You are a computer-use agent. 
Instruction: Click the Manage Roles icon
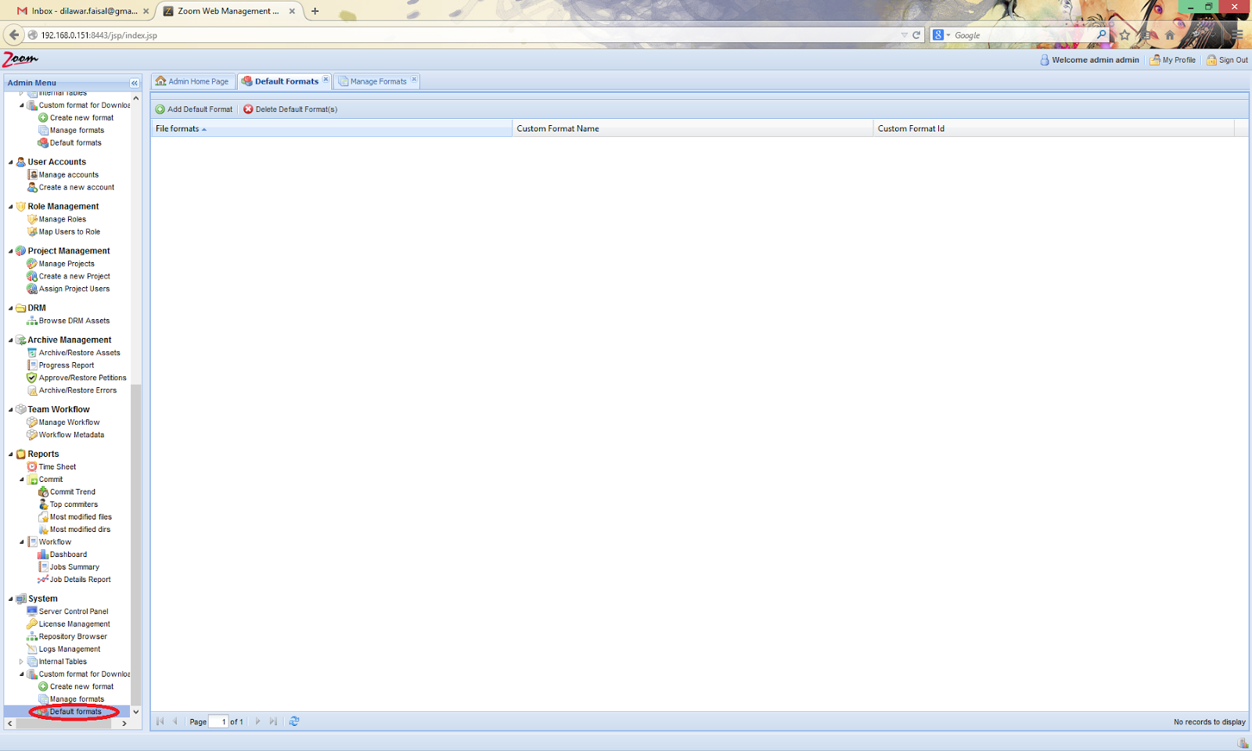[32, 219]
